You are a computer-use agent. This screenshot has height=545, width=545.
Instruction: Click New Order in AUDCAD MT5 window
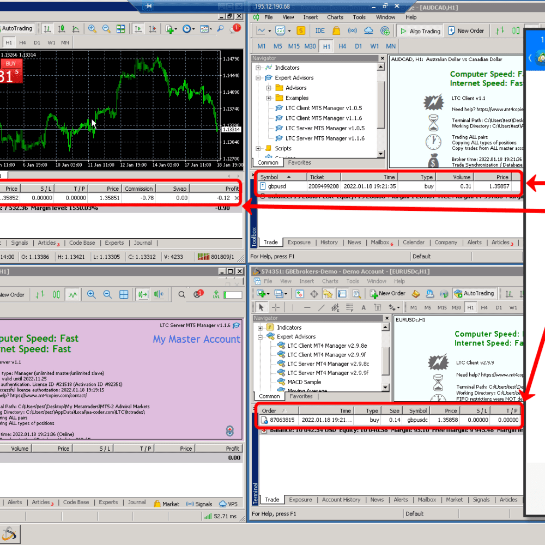[466, 31]
